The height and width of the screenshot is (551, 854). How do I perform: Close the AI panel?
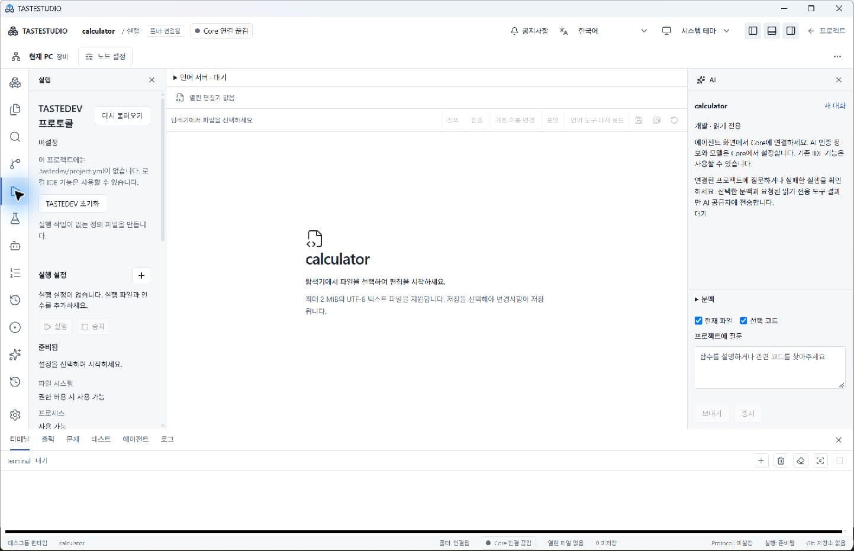coord(839,80)
